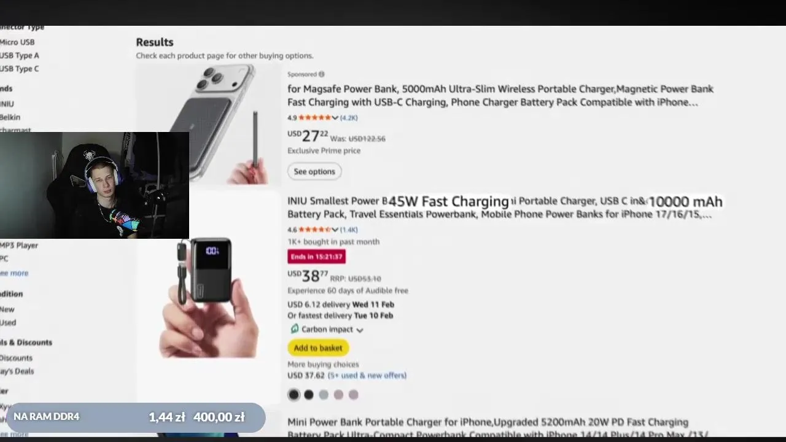The width and height of the screenshot is (786, 442).
Task: Select the pink color swatch
Action: [338, 395]
